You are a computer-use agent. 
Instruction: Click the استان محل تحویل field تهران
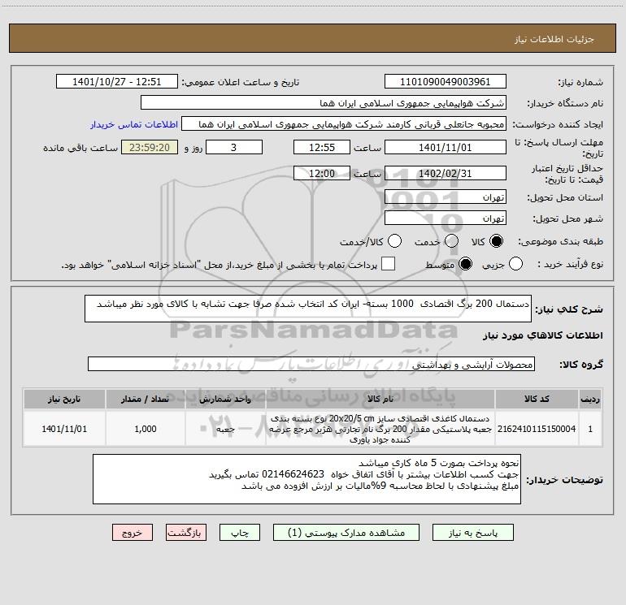446,197
